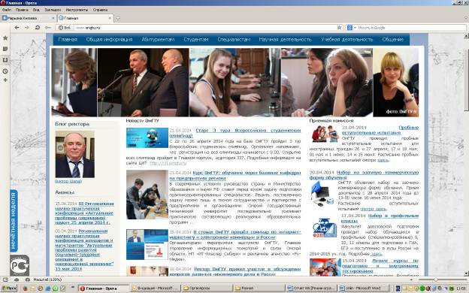Open the Закладки menu
This screenshot has width=469, height=293.
pos(53,10)
